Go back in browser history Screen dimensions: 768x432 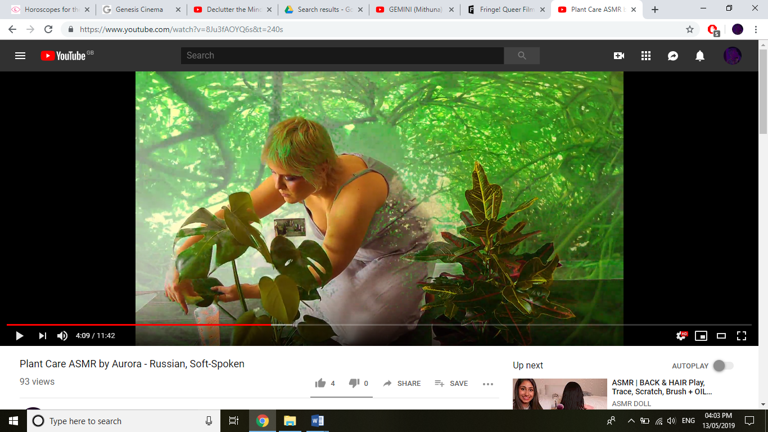tap(12, 29)
